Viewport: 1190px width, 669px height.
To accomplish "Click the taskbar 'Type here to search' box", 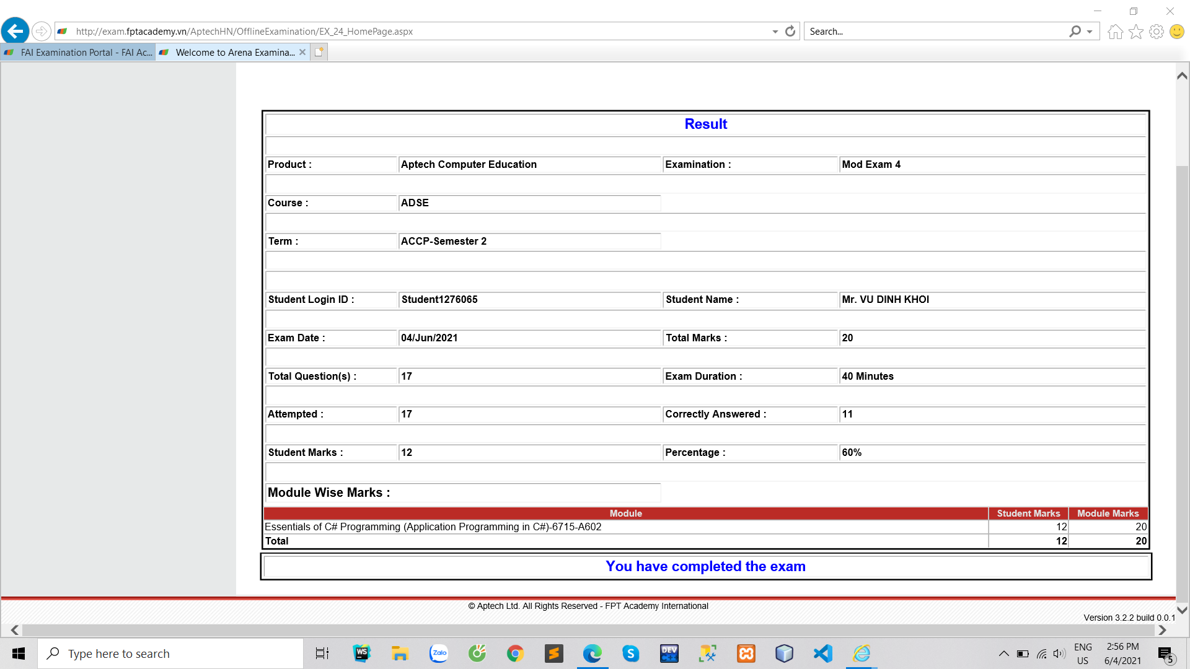I will point(170,654).
